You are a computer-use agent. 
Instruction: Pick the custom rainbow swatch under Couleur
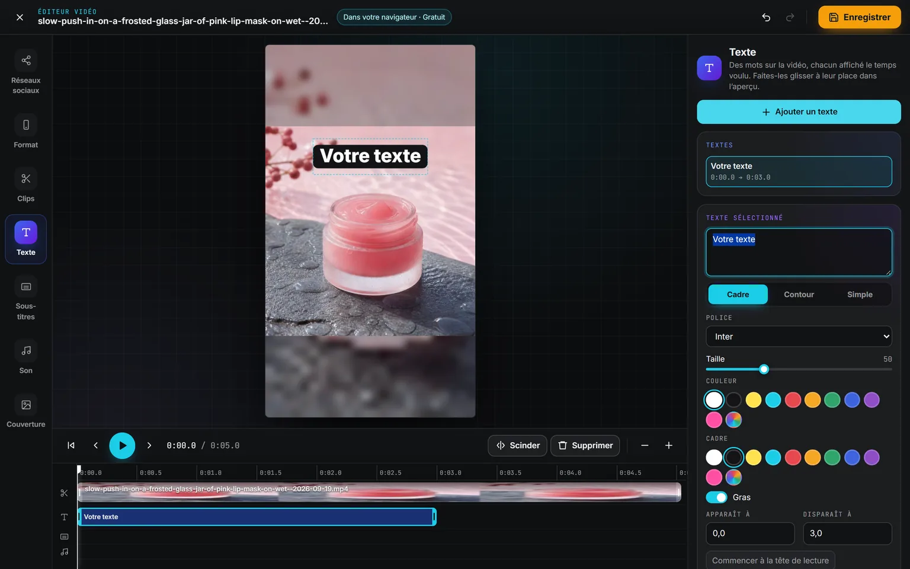[733, 420]
